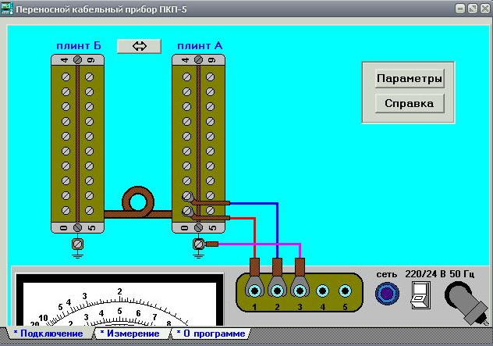Open the Справка help
493x346 pixels.
coord(410,103)
